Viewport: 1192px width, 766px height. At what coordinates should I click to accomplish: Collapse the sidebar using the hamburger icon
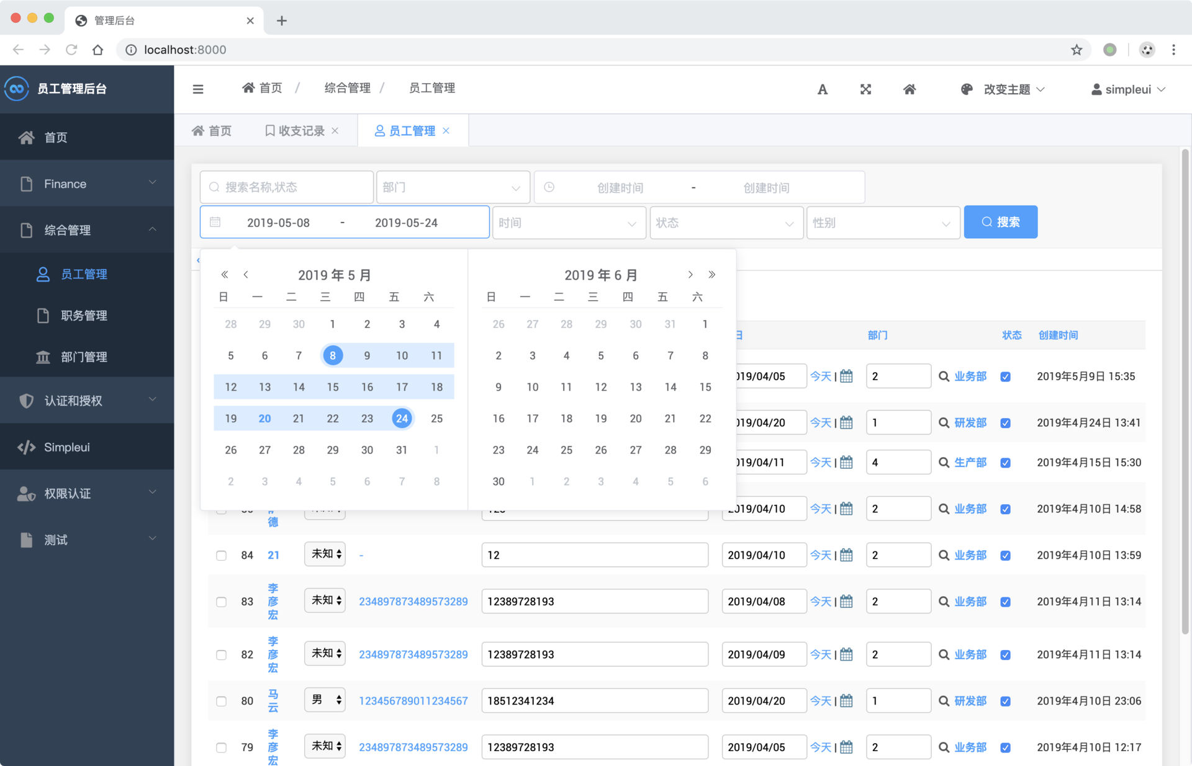(197, 89)
